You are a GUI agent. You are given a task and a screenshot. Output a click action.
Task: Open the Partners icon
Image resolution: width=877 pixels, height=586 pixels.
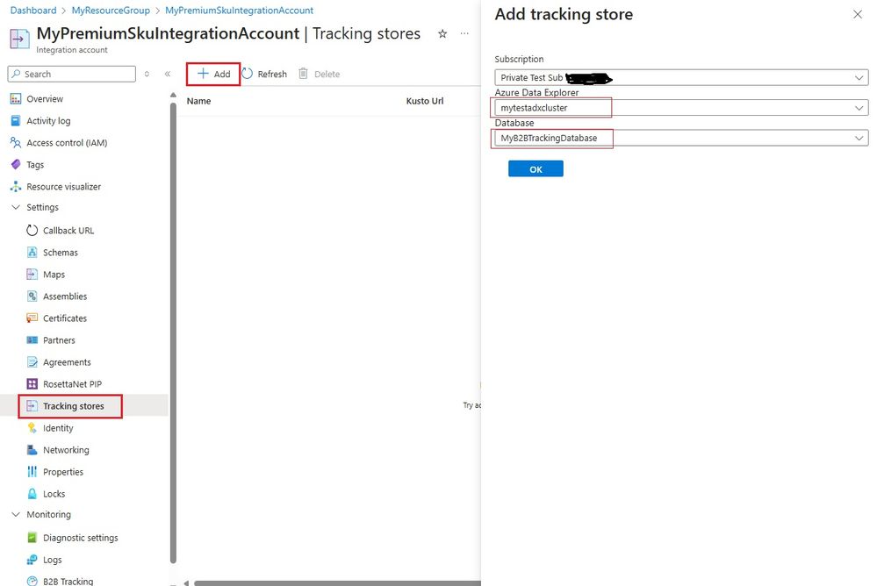[32, 340]
